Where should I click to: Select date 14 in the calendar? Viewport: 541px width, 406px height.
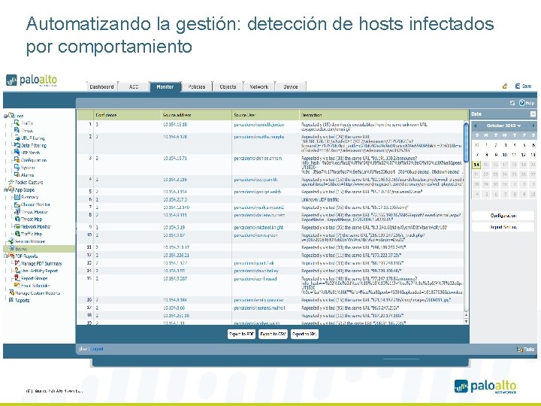476,165
